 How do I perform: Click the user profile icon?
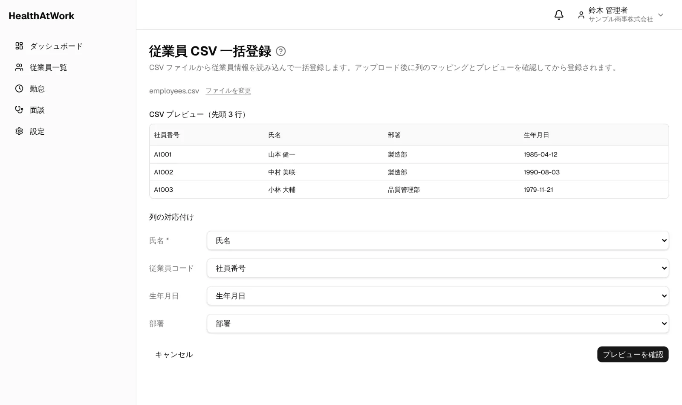pos(581,15)
